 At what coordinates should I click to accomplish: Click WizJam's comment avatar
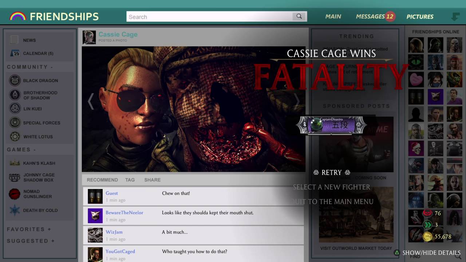tap(95, 235)
